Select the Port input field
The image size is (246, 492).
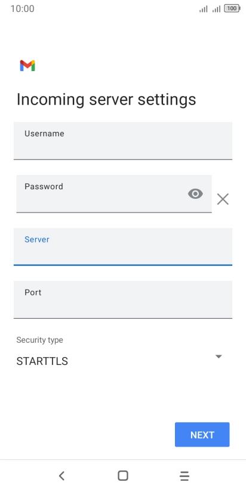[x=123, y=300]
